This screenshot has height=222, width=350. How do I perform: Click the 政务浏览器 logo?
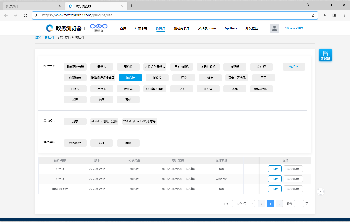point(64,28)
